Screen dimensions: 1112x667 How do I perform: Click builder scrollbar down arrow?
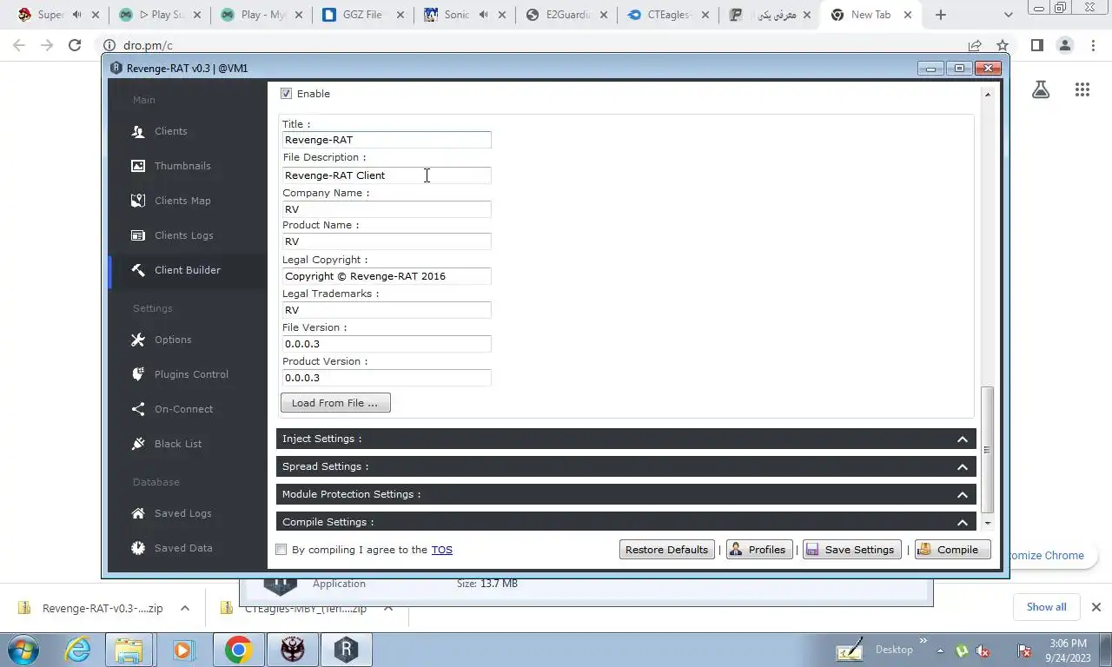pyautogui.click(x=987, y=523)
